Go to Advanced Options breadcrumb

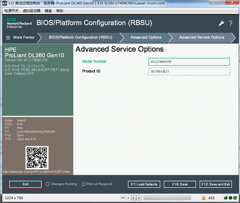click(x=146, y=37)
